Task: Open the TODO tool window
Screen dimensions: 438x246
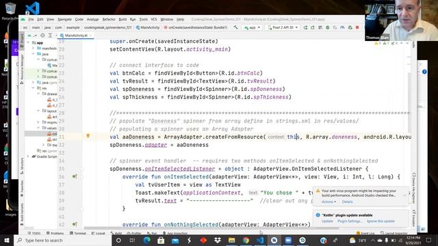Action: point(34,233)
